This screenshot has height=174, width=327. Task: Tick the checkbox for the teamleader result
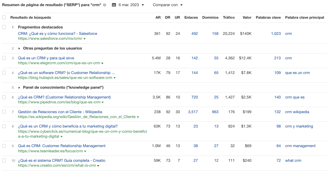click(4, 146)
